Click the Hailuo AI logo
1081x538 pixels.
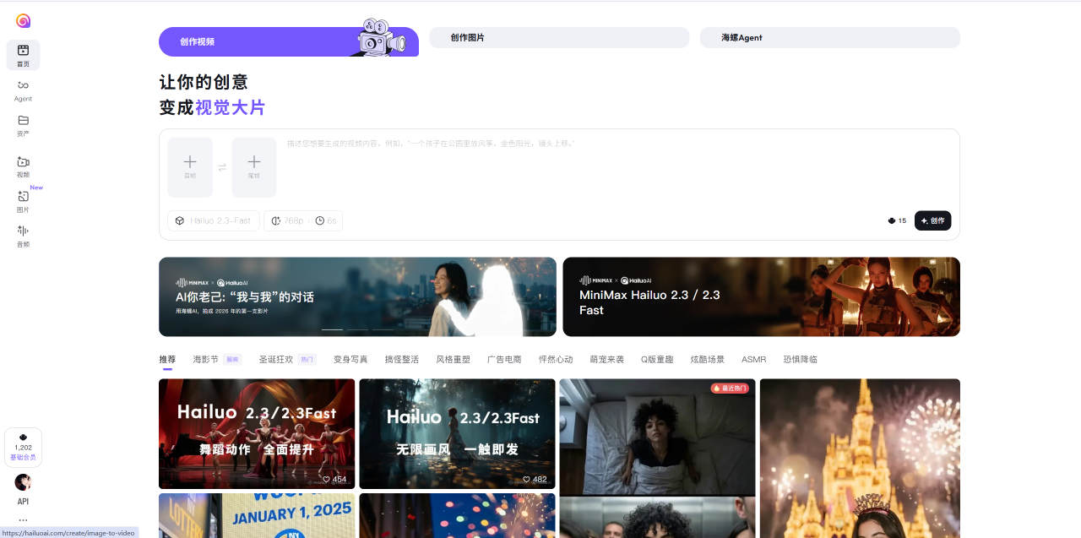coord(23,20)
